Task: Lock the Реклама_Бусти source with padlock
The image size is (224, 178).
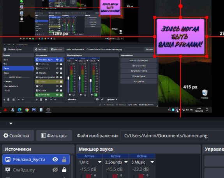Action: 64,159
